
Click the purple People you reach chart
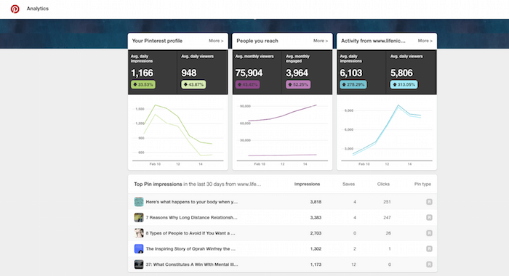coord(282,132)
